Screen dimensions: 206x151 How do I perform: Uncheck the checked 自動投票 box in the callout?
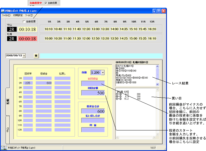(x=46, y=3)
